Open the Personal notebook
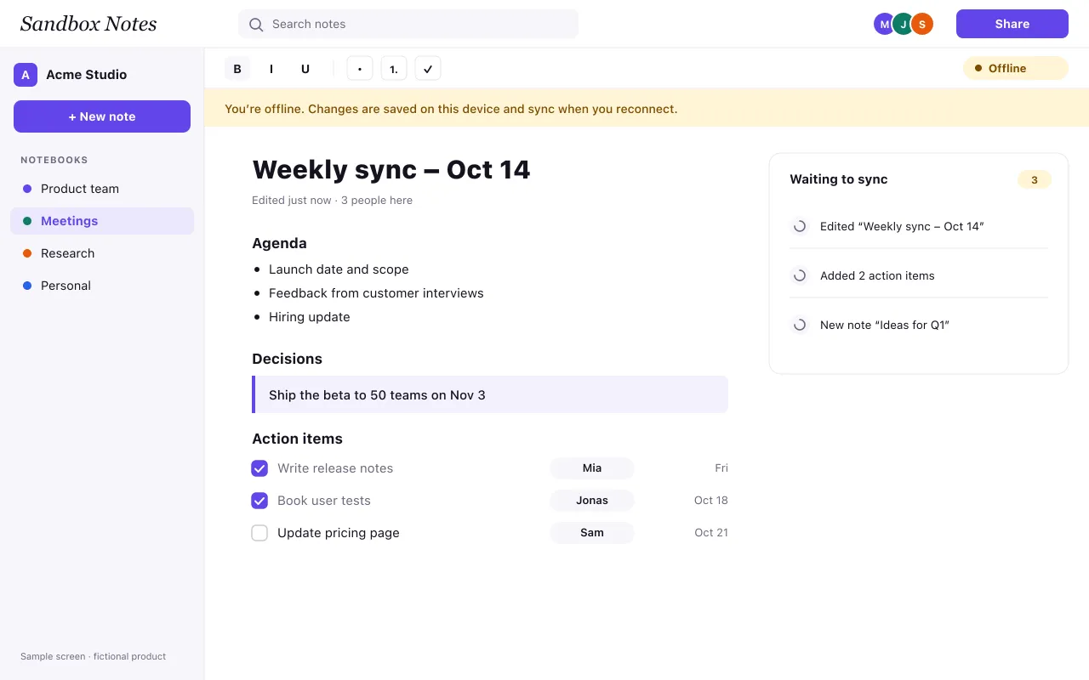Screen dimensions: 1089x680 tap(102, 286)
